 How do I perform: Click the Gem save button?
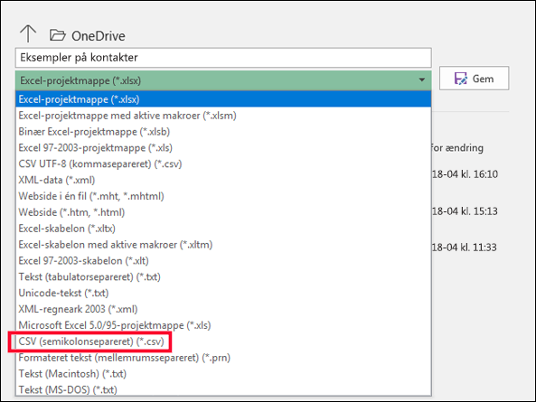474,79
